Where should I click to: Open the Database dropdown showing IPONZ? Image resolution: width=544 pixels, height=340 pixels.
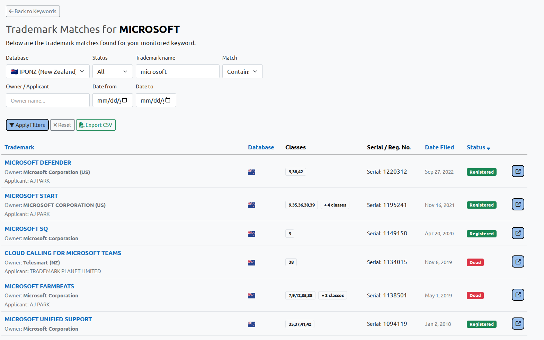48,71
